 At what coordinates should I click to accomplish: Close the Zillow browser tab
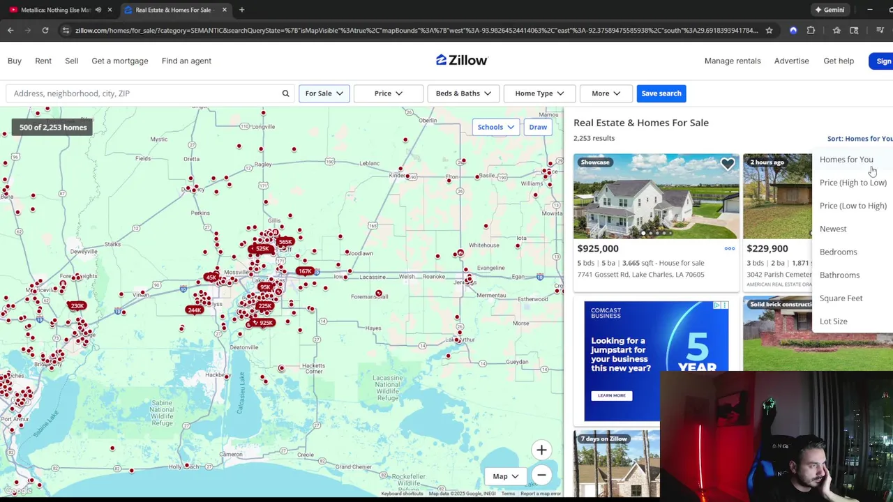click(224, 10)
